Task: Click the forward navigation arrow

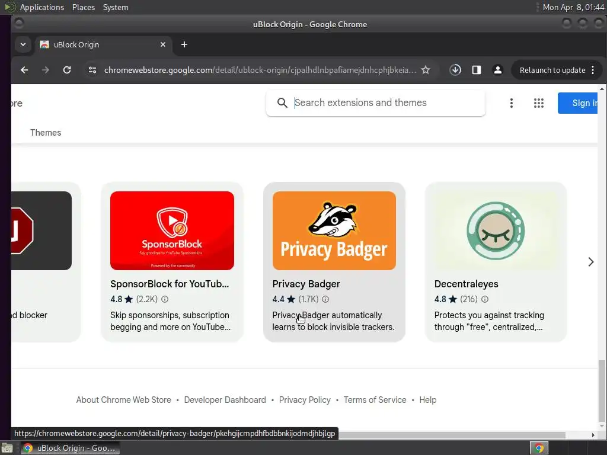Action: coord(46,70)
